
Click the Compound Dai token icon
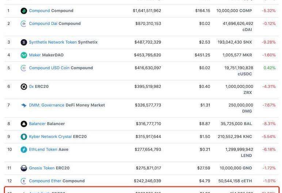[24, 24]
